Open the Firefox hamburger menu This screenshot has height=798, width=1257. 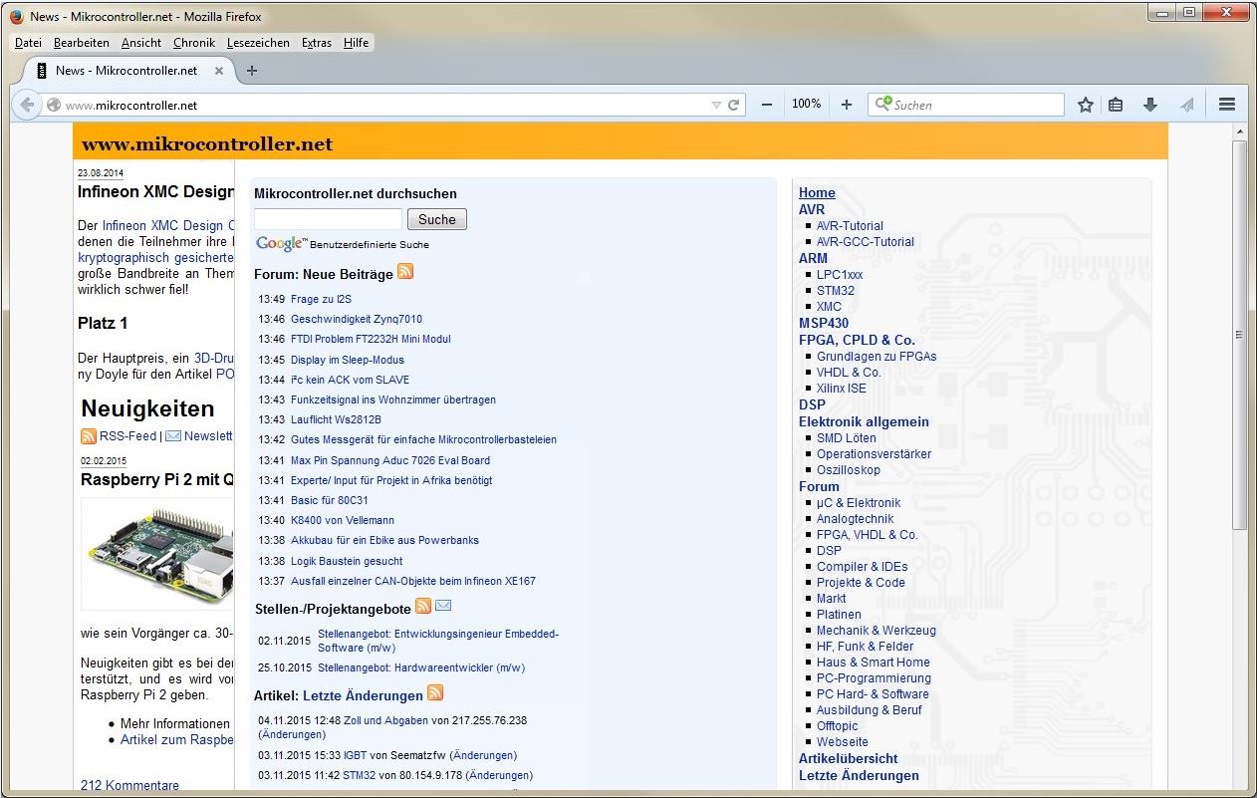pos(1227,105)
